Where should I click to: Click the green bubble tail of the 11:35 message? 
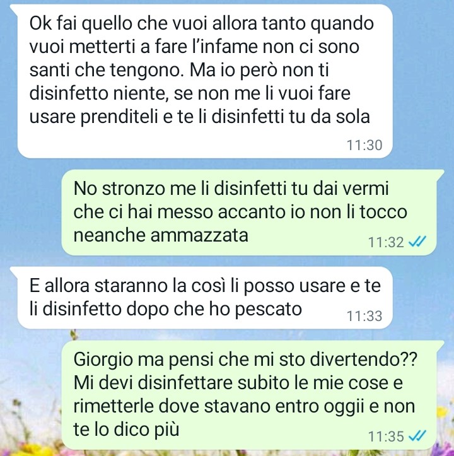click(x=440, y=346)
